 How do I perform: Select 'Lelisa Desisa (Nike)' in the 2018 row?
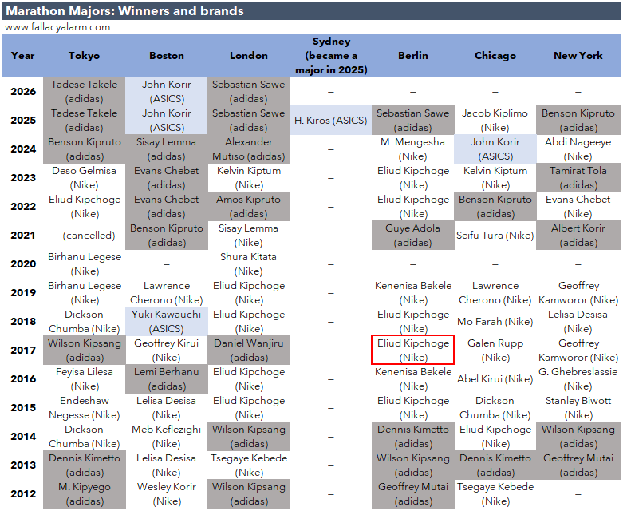[x=578, y=321]
